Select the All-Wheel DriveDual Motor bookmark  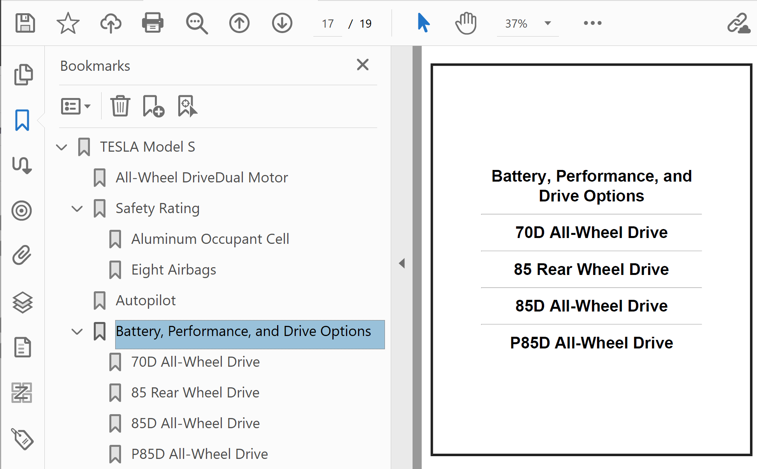pyautogui.click(x=202, y=178)
